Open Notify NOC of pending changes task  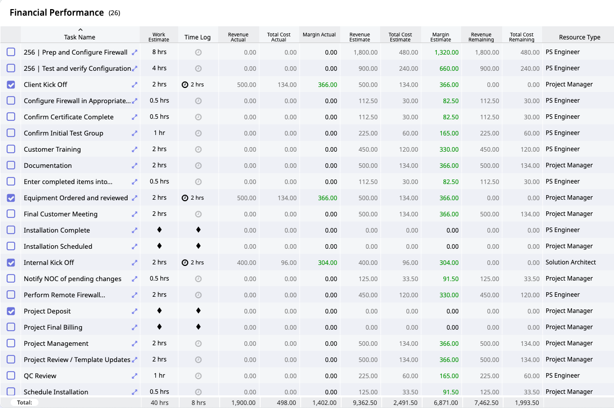pyautogui.click(x=72, y=279)
